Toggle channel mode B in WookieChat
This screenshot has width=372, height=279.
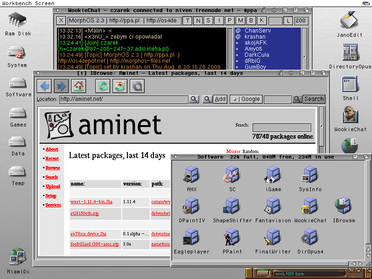[251, 20]
